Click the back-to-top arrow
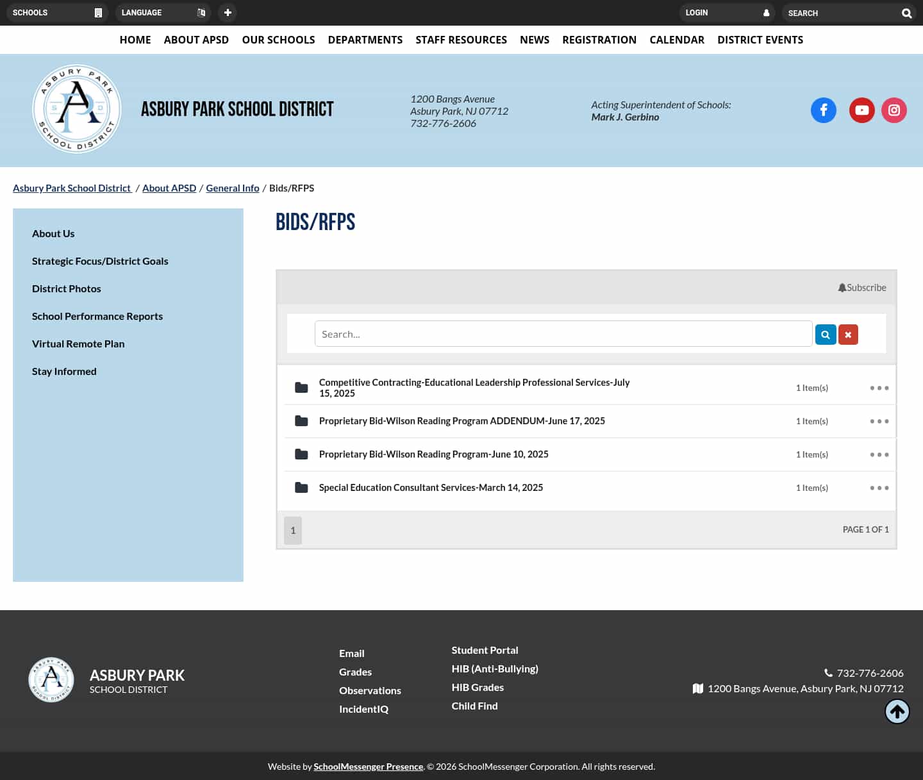Image resolution: width=923 pixels, height=780 pixels. pos(897,711)
